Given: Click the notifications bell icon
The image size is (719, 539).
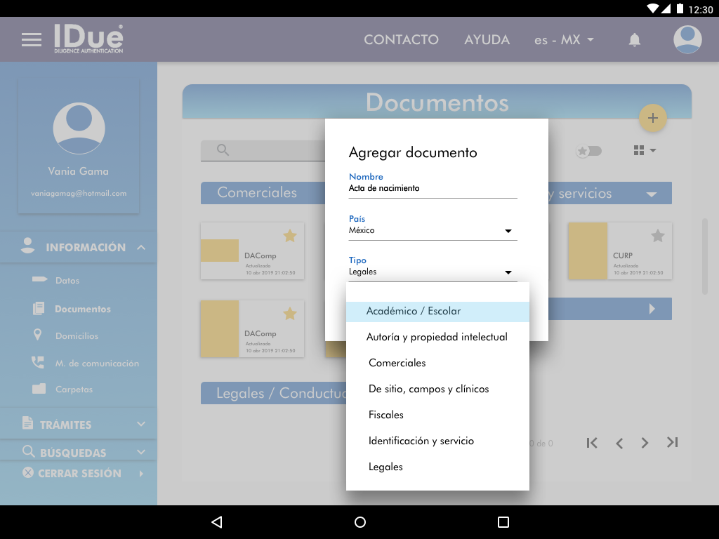Looking at the screenshot, I should [634, 40].
